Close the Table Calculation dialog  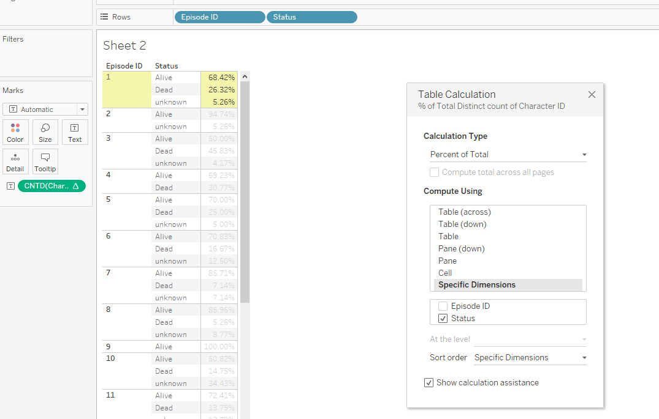click(x=592, y=95)
